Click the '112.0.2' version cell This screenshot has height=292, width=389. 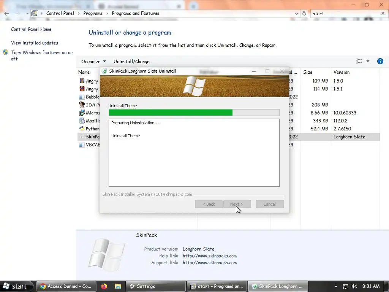[340, 121]
